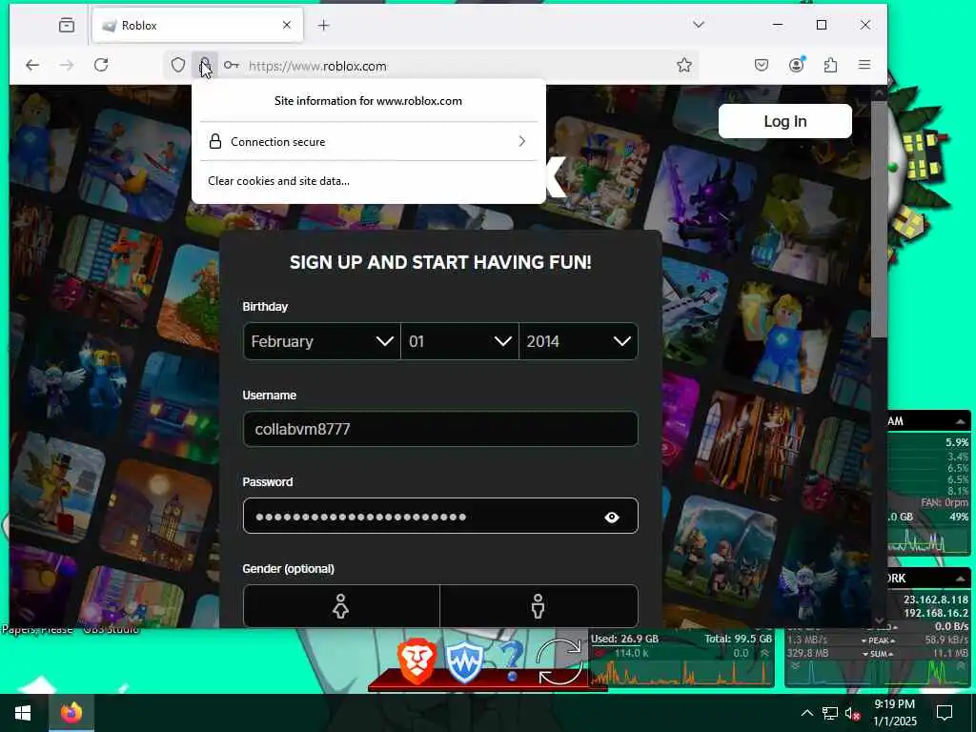
Task: List all tabs dropdown arrow
Action: pos(699,25)
